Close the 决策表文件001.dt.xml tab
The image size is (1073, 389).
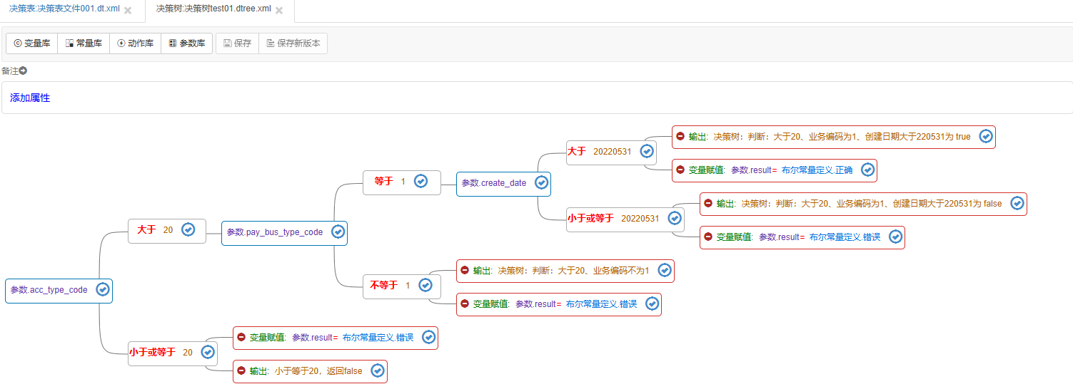click(128, 11)
